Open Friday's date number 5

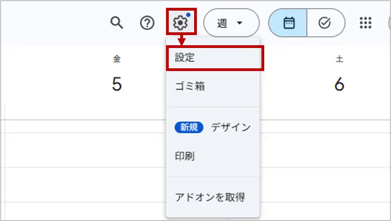(x=117, y=84)
